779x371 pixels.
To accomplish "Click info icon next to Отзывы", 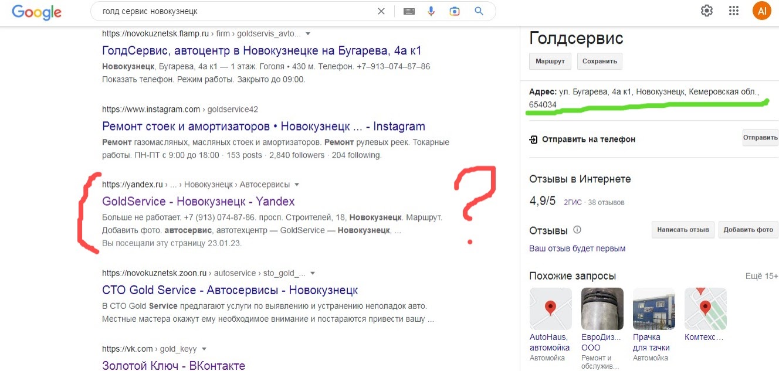I will [x=577, y=230].
